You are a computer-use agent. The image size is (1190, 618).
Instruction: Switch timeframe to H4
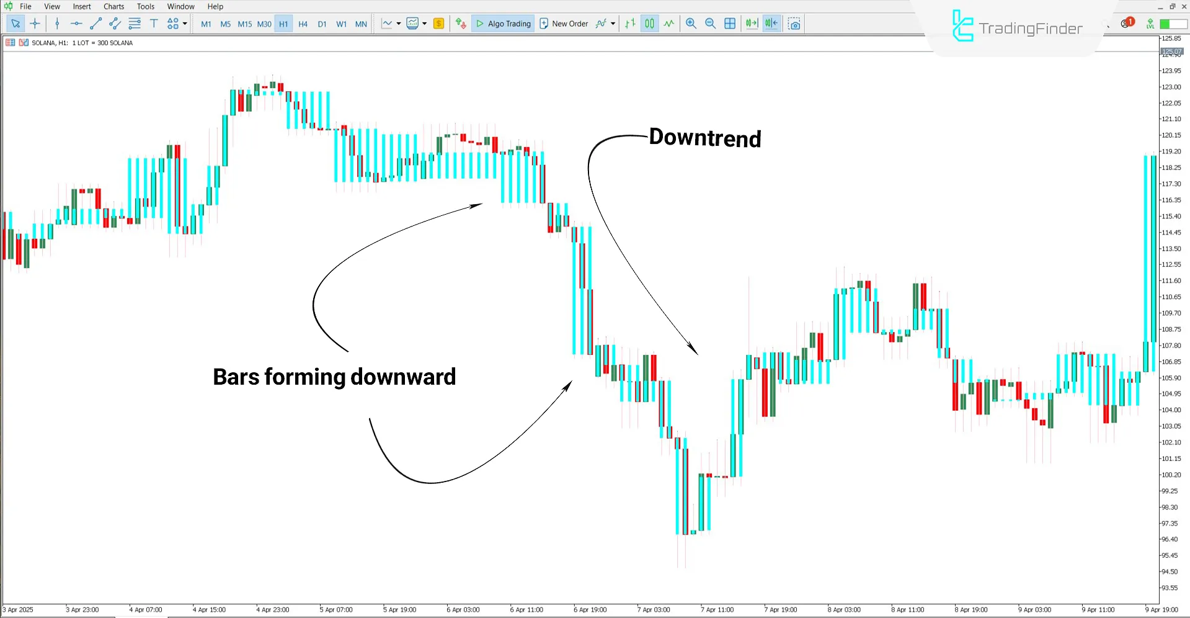click(303, 24)
